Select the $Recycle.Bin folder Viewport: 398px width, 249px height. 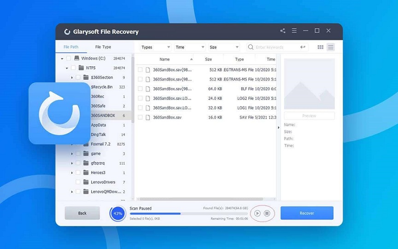coord(101,87)
